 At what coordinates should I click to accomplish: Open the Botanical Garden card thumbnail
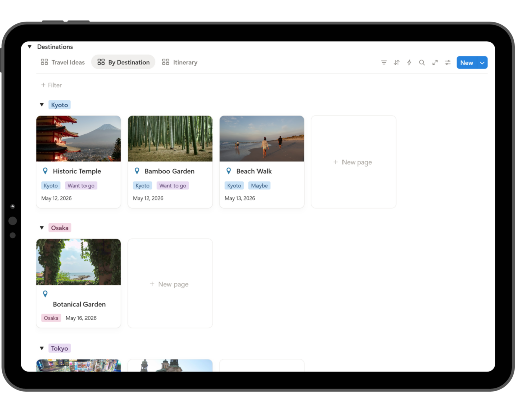click(x=78, y=262)
